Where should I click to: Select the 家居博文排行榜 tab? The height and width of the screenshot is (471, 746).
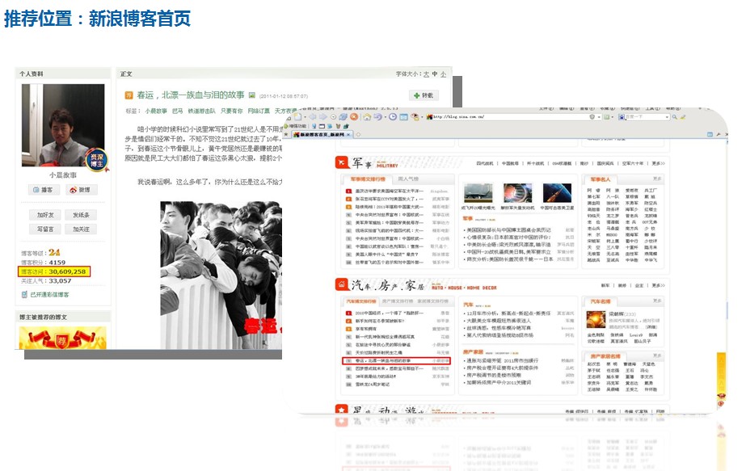coord(432,301)
